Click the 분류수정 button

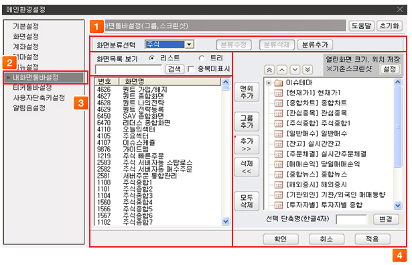click(234, 45)
